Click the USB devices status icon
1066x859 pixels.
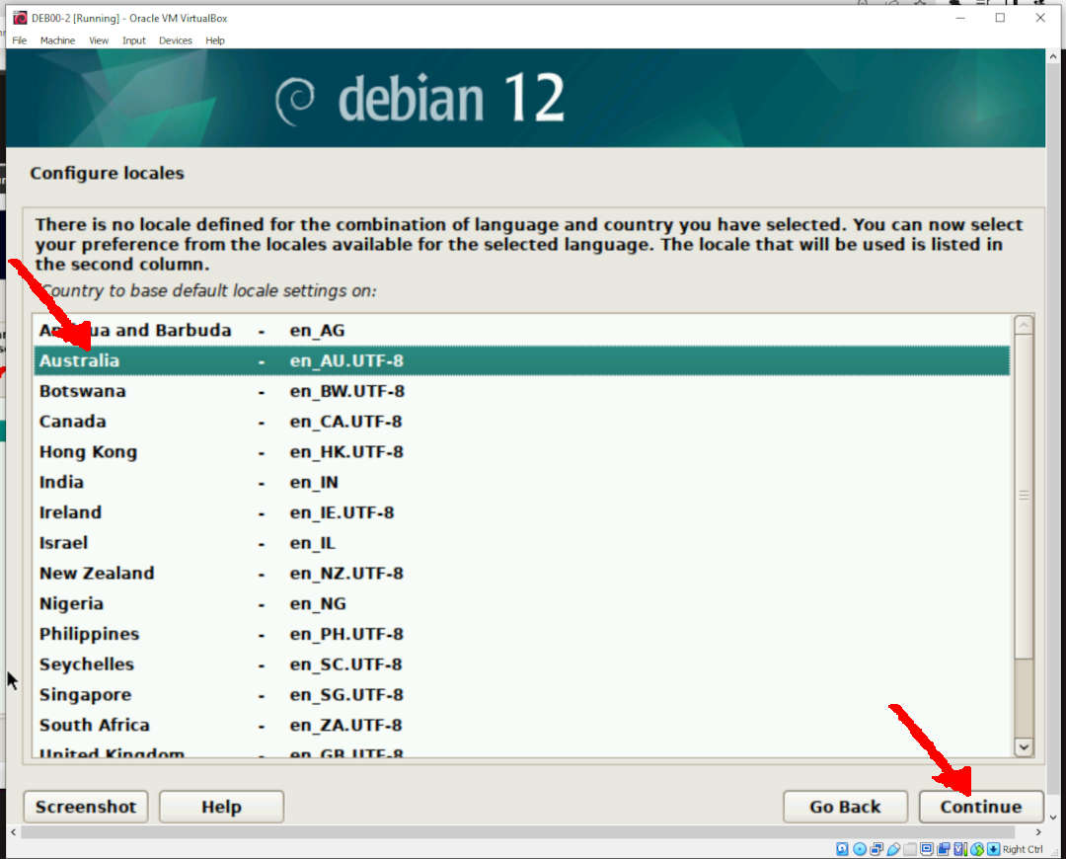pos(893,849)
